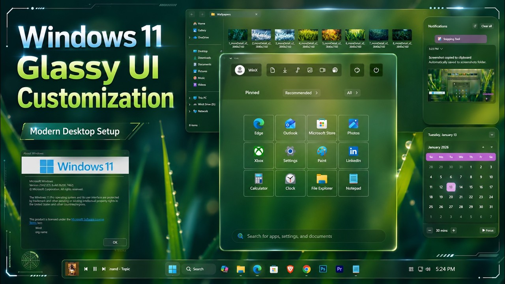
Task: Open Music note icon in Start header
Action: pyautogui.click(x=297, y=70)
